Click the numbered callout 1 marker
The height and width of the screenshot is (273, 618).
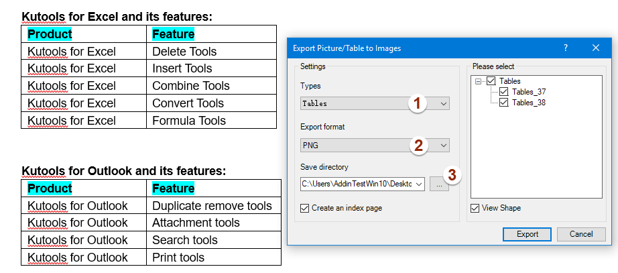[418, 103]
